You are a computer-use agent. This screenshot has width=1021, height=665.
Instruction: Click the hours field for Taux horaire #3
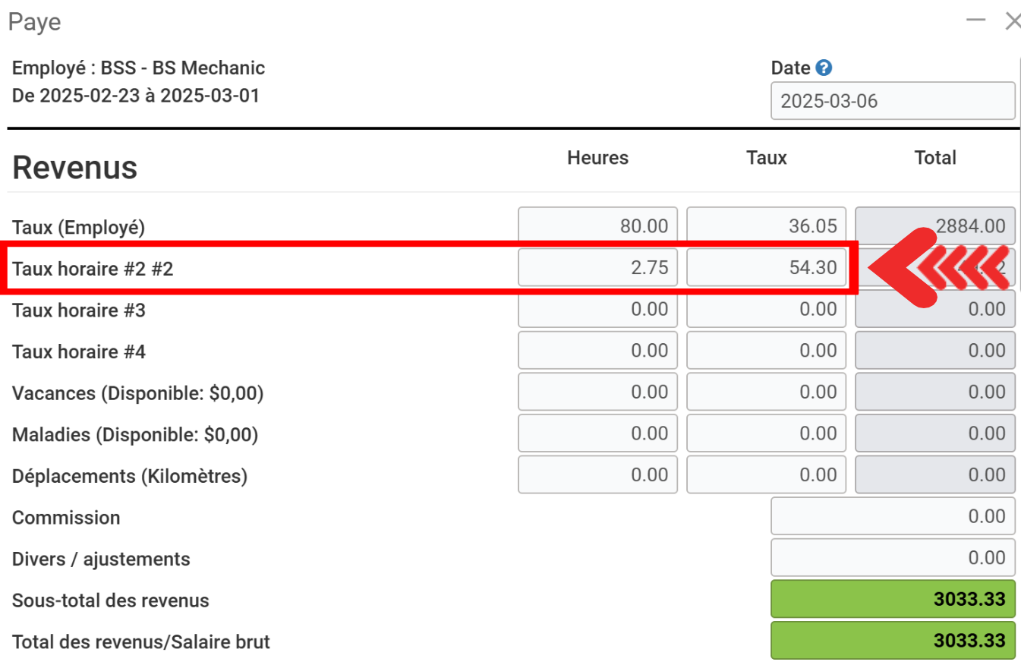point(597,309)
